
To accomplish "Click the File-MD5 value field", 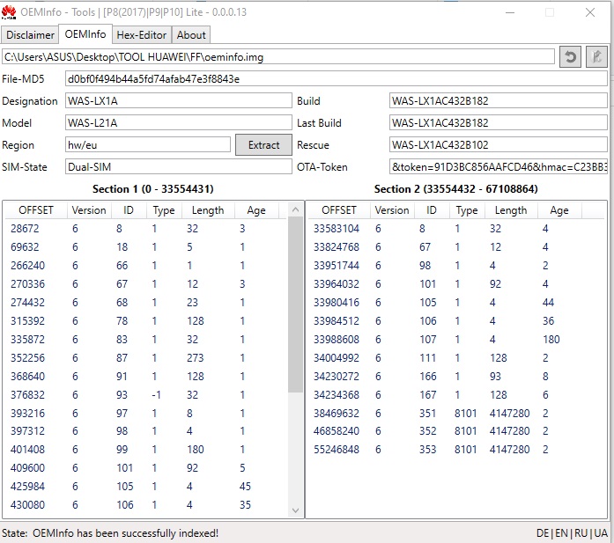I will pyautogui.click(x=336, y=79).
